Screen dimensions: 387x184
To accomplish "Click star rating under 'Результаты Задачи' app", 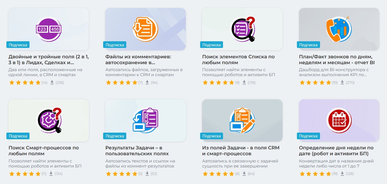I will pos(121,174).
